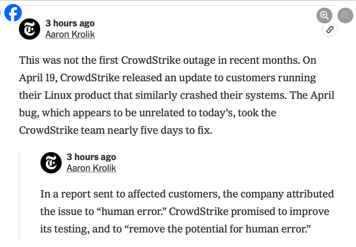The height and width of the screenshot is (247, 356).
Task: Open Aaron Krolik's profile from the first post
Action: tap(70, 34)
